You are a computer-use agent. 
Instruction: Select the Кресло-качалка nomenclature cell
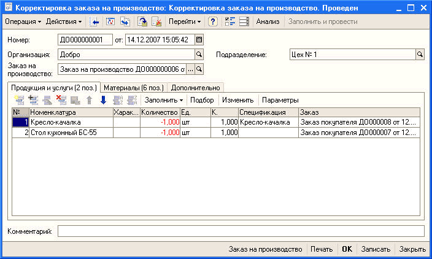tap(71, 122)
